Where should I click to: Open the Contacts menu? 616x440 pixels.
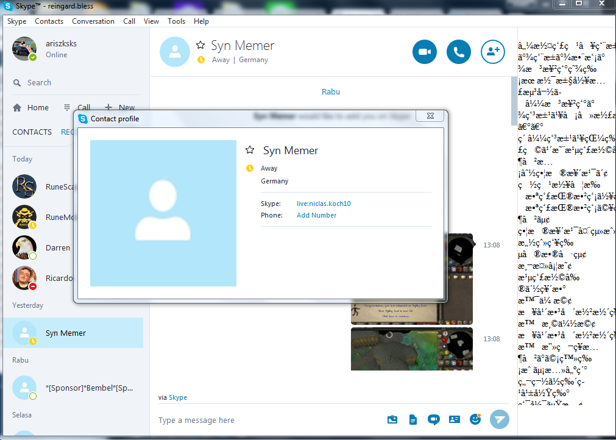[49, 21]
